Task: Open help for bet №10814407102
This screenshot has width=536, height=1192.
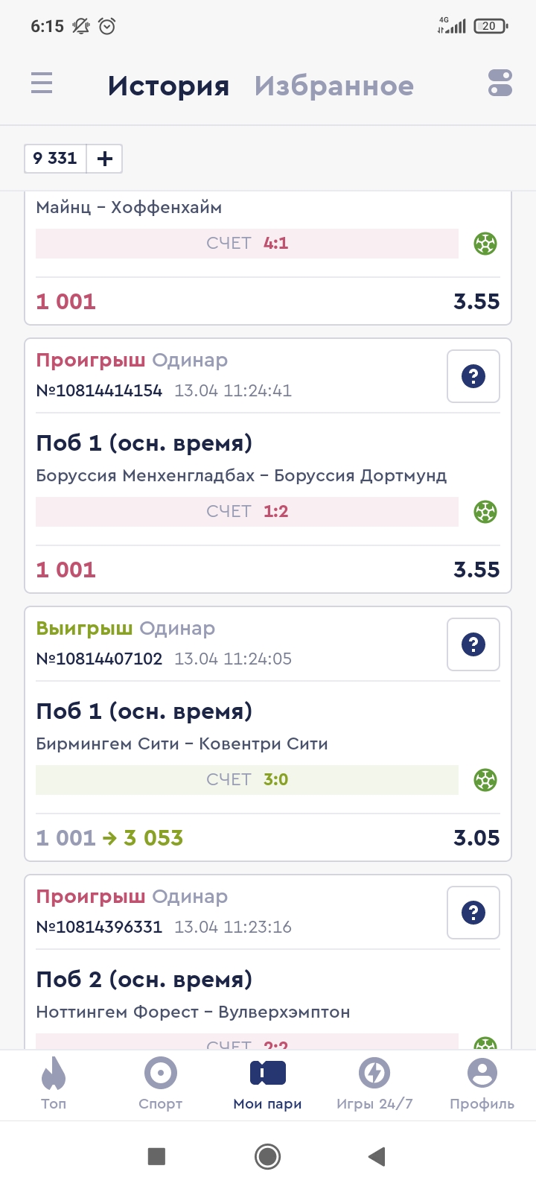Action: point(473,644)
